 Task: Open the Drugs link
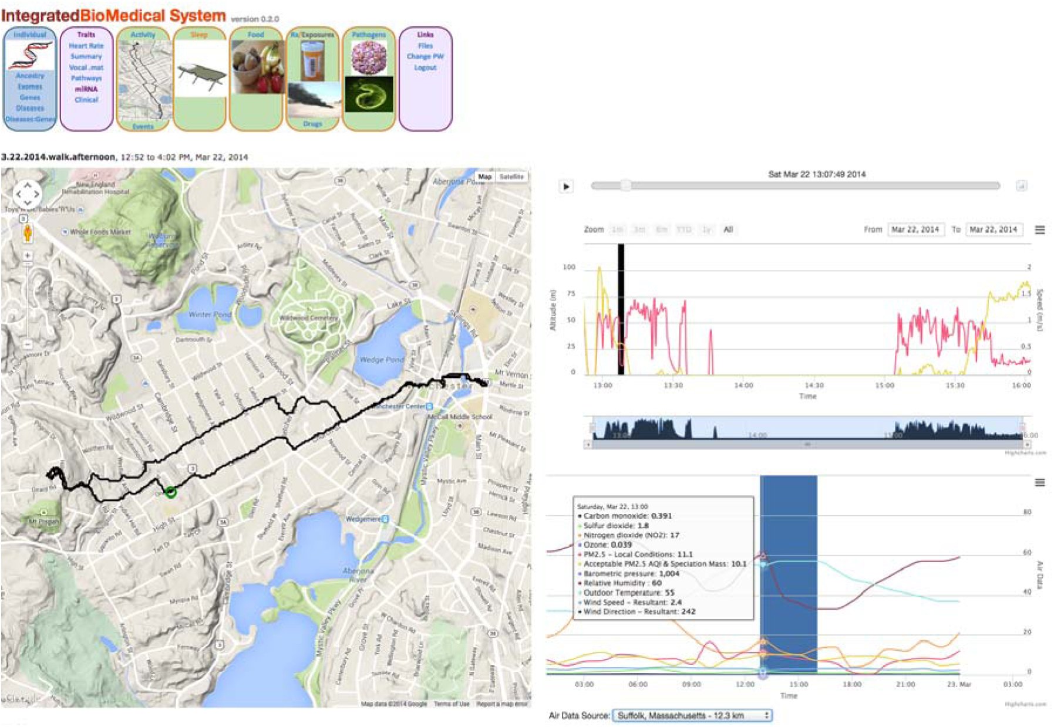click(312, 124)
